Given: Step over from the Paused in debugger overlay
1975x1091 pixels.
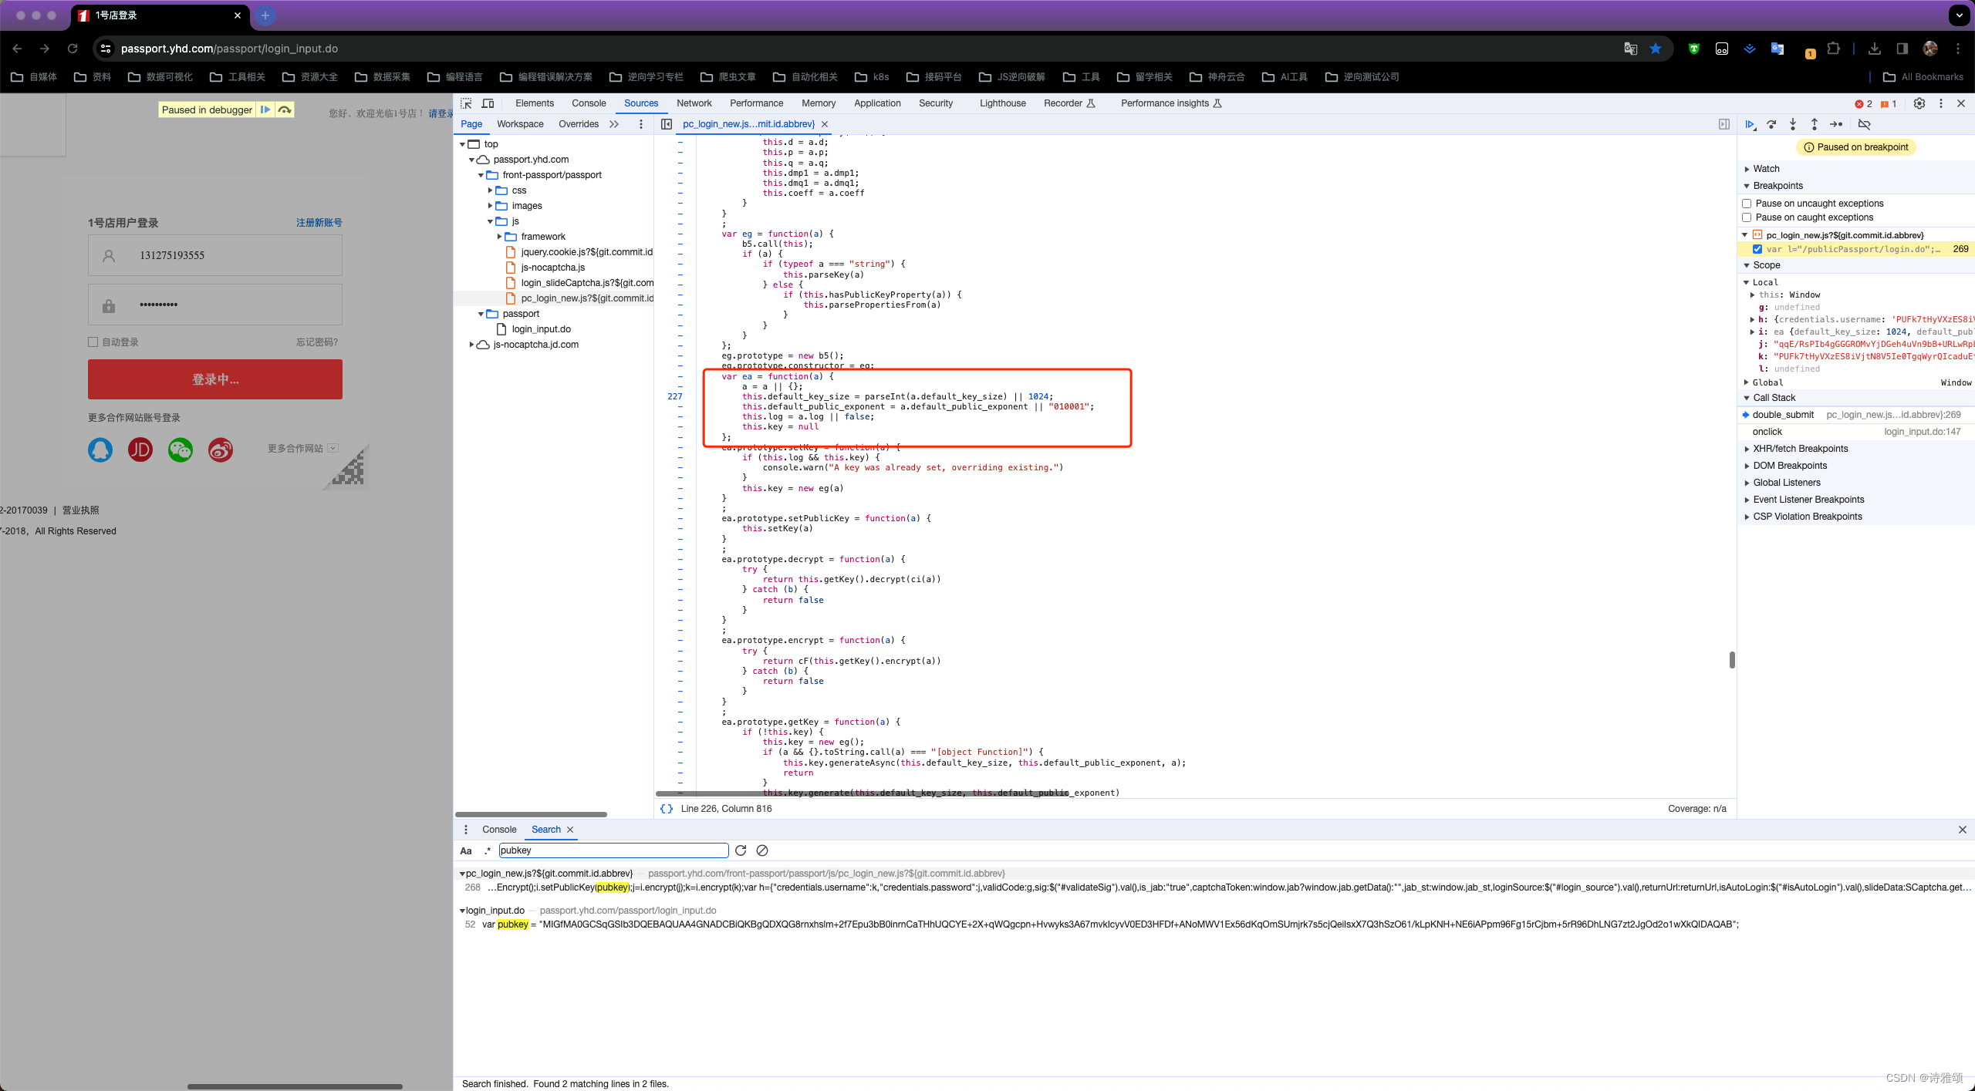Looking at the screenshot, I should (x=285, y=109).
